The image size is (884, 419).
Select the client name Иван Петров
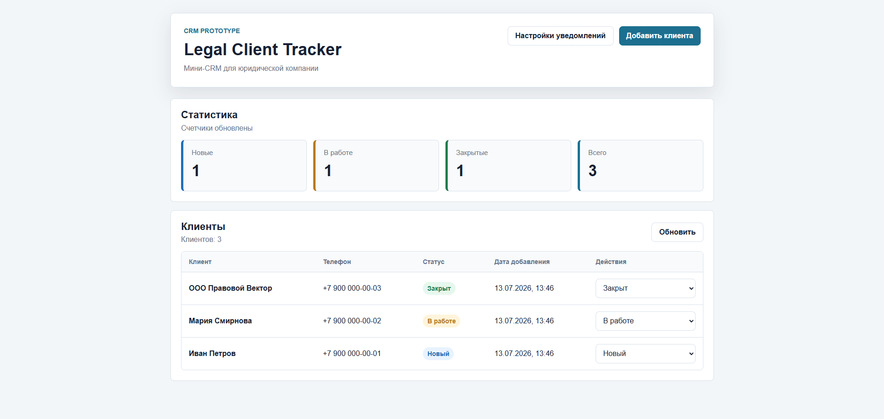(x=212, y=354)
